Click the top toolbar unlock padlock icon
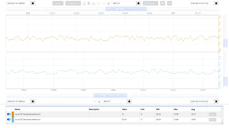The height and width of the screenshot is (128, 229). pos(109,3)
